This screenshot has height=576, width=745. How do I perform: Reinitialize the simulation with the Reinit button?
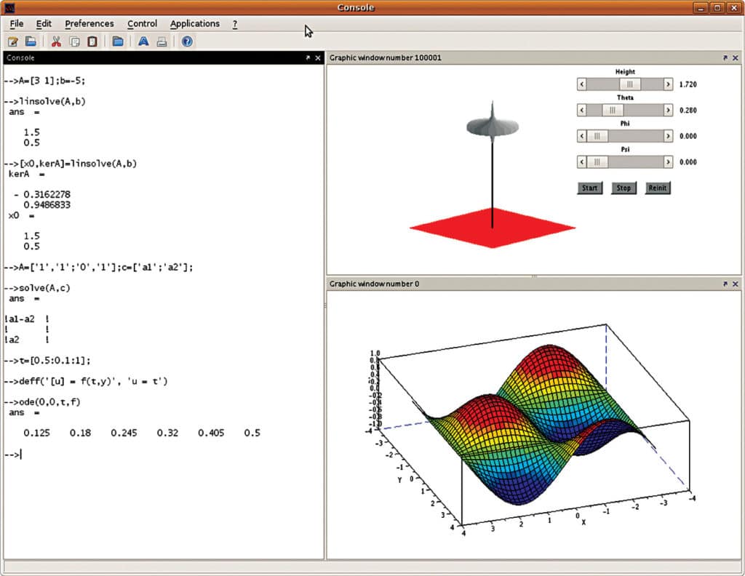(657, 188)
